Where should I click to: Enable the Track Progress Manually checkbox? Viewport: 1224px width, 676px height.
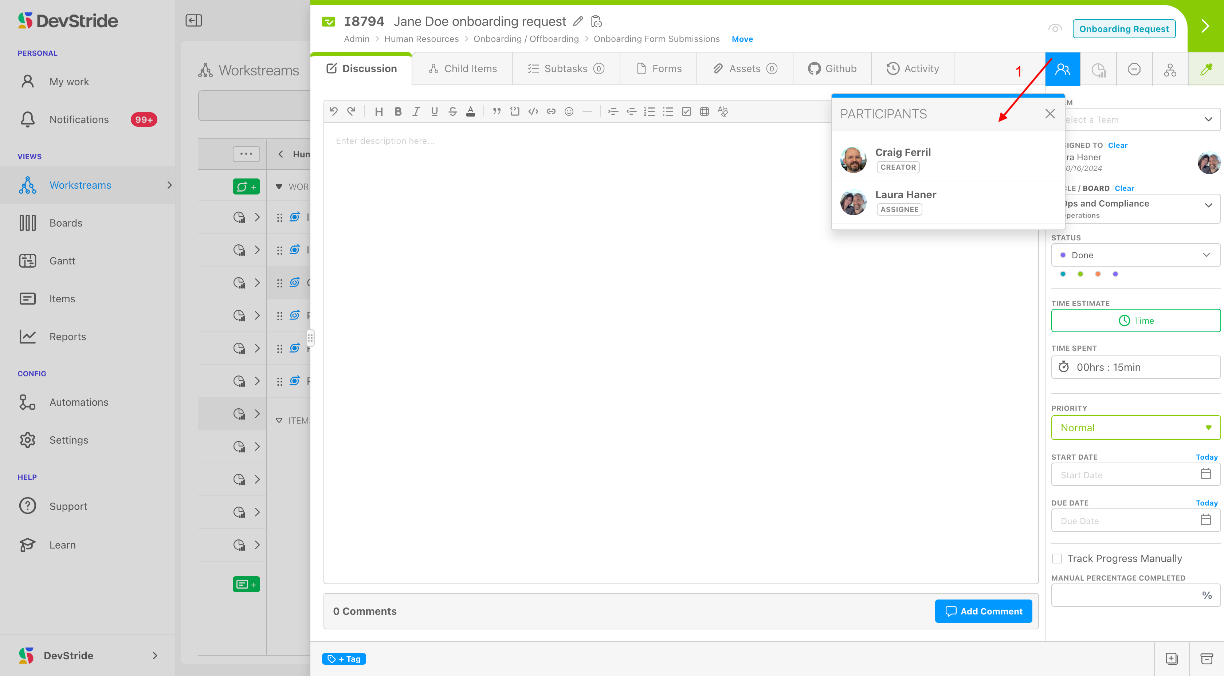[x=1057, y=559]
